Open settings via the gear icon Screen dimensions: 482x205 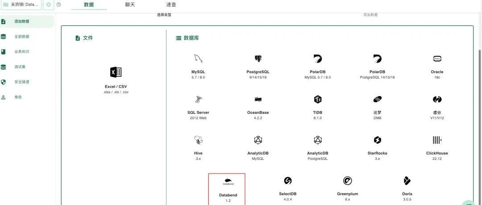(x=49, y=4)
